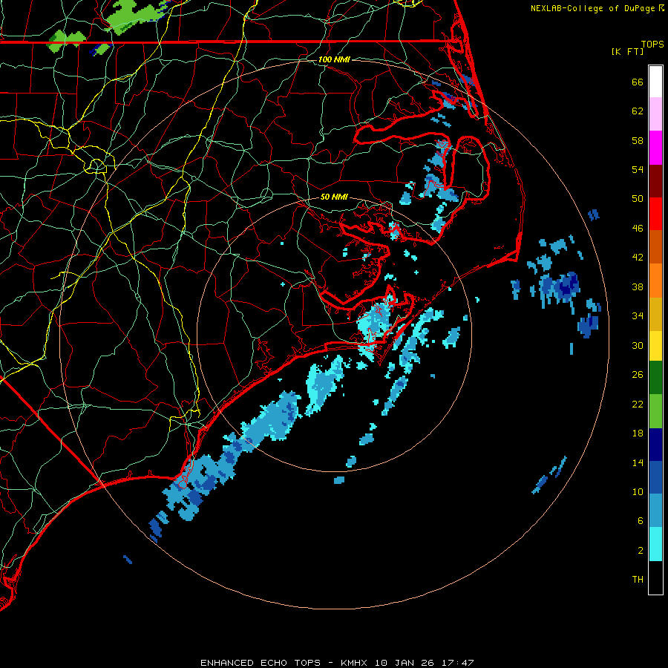
Task: Click the 'KMHX' radar site identifier
Action: click(353, 663)
